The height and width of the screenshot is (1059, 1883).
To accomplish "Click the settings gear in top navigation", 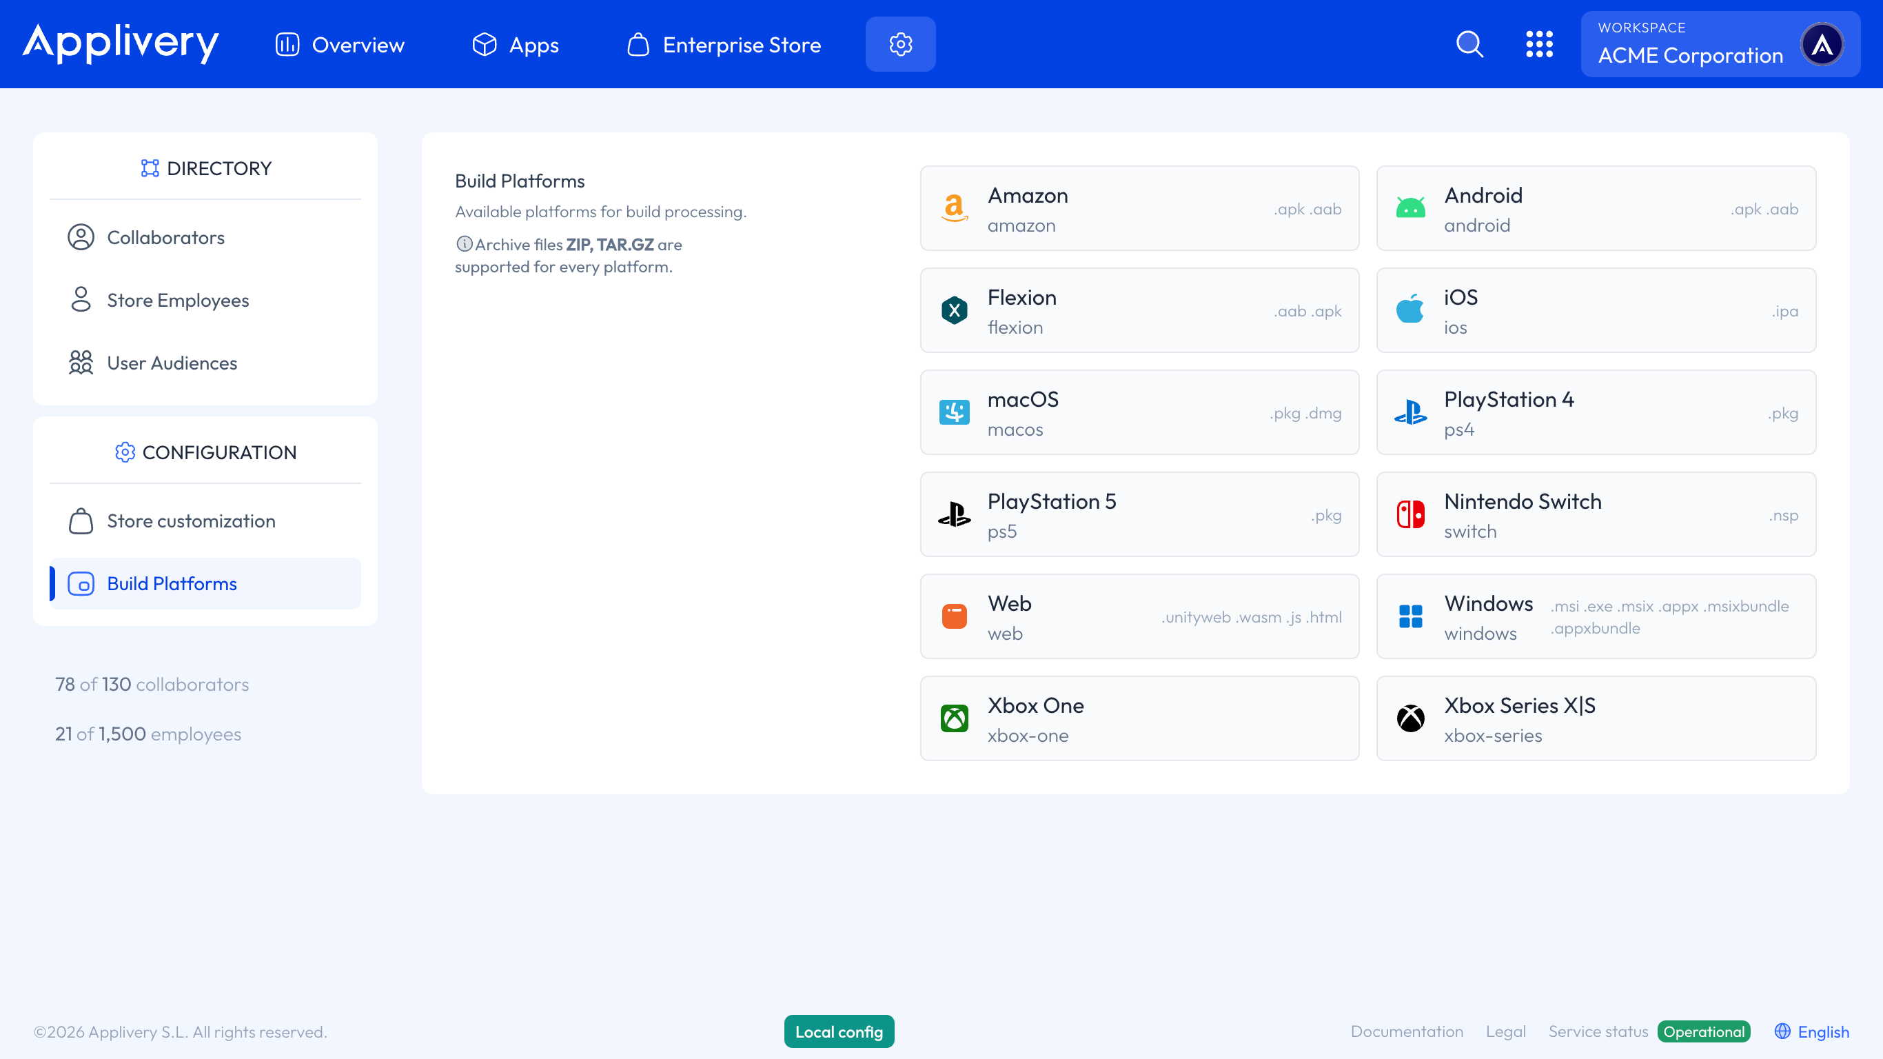I will (901, 44).
